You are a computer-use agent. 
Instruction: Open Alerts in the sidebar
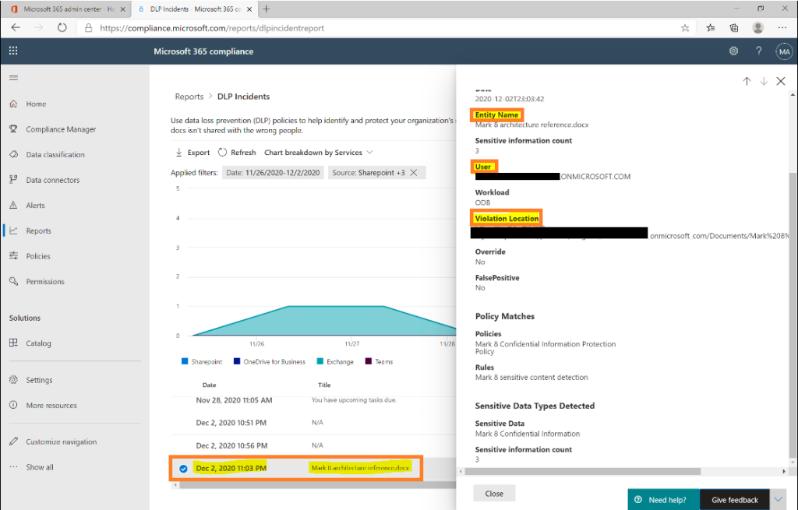pyautogui.click(x=35, y=206)
